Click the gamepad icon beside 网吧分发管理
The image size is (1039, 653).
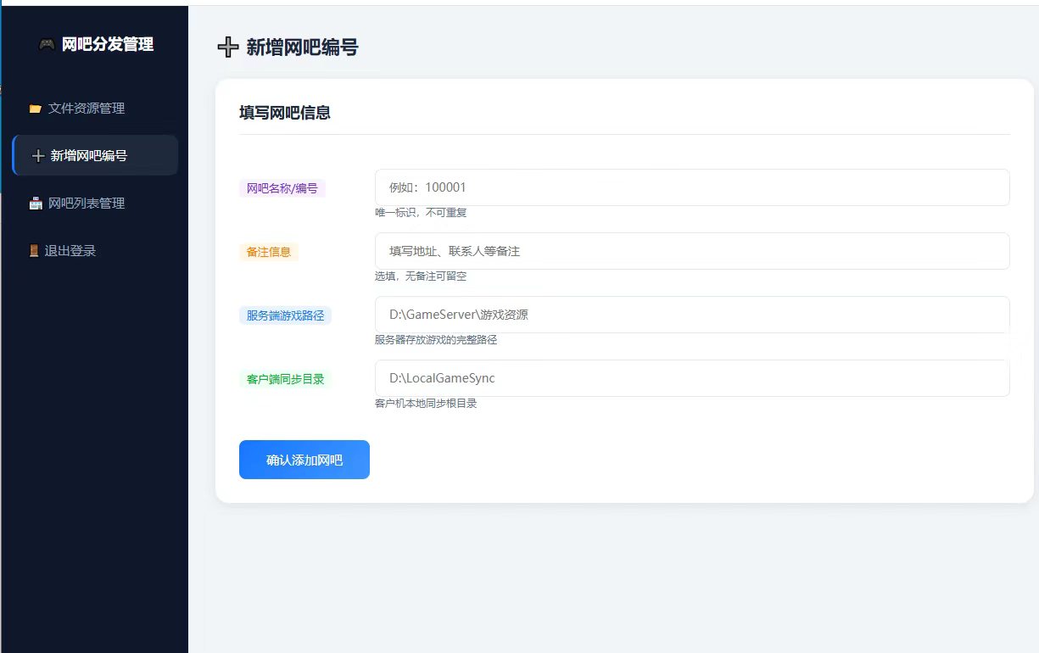click(47, 45)
